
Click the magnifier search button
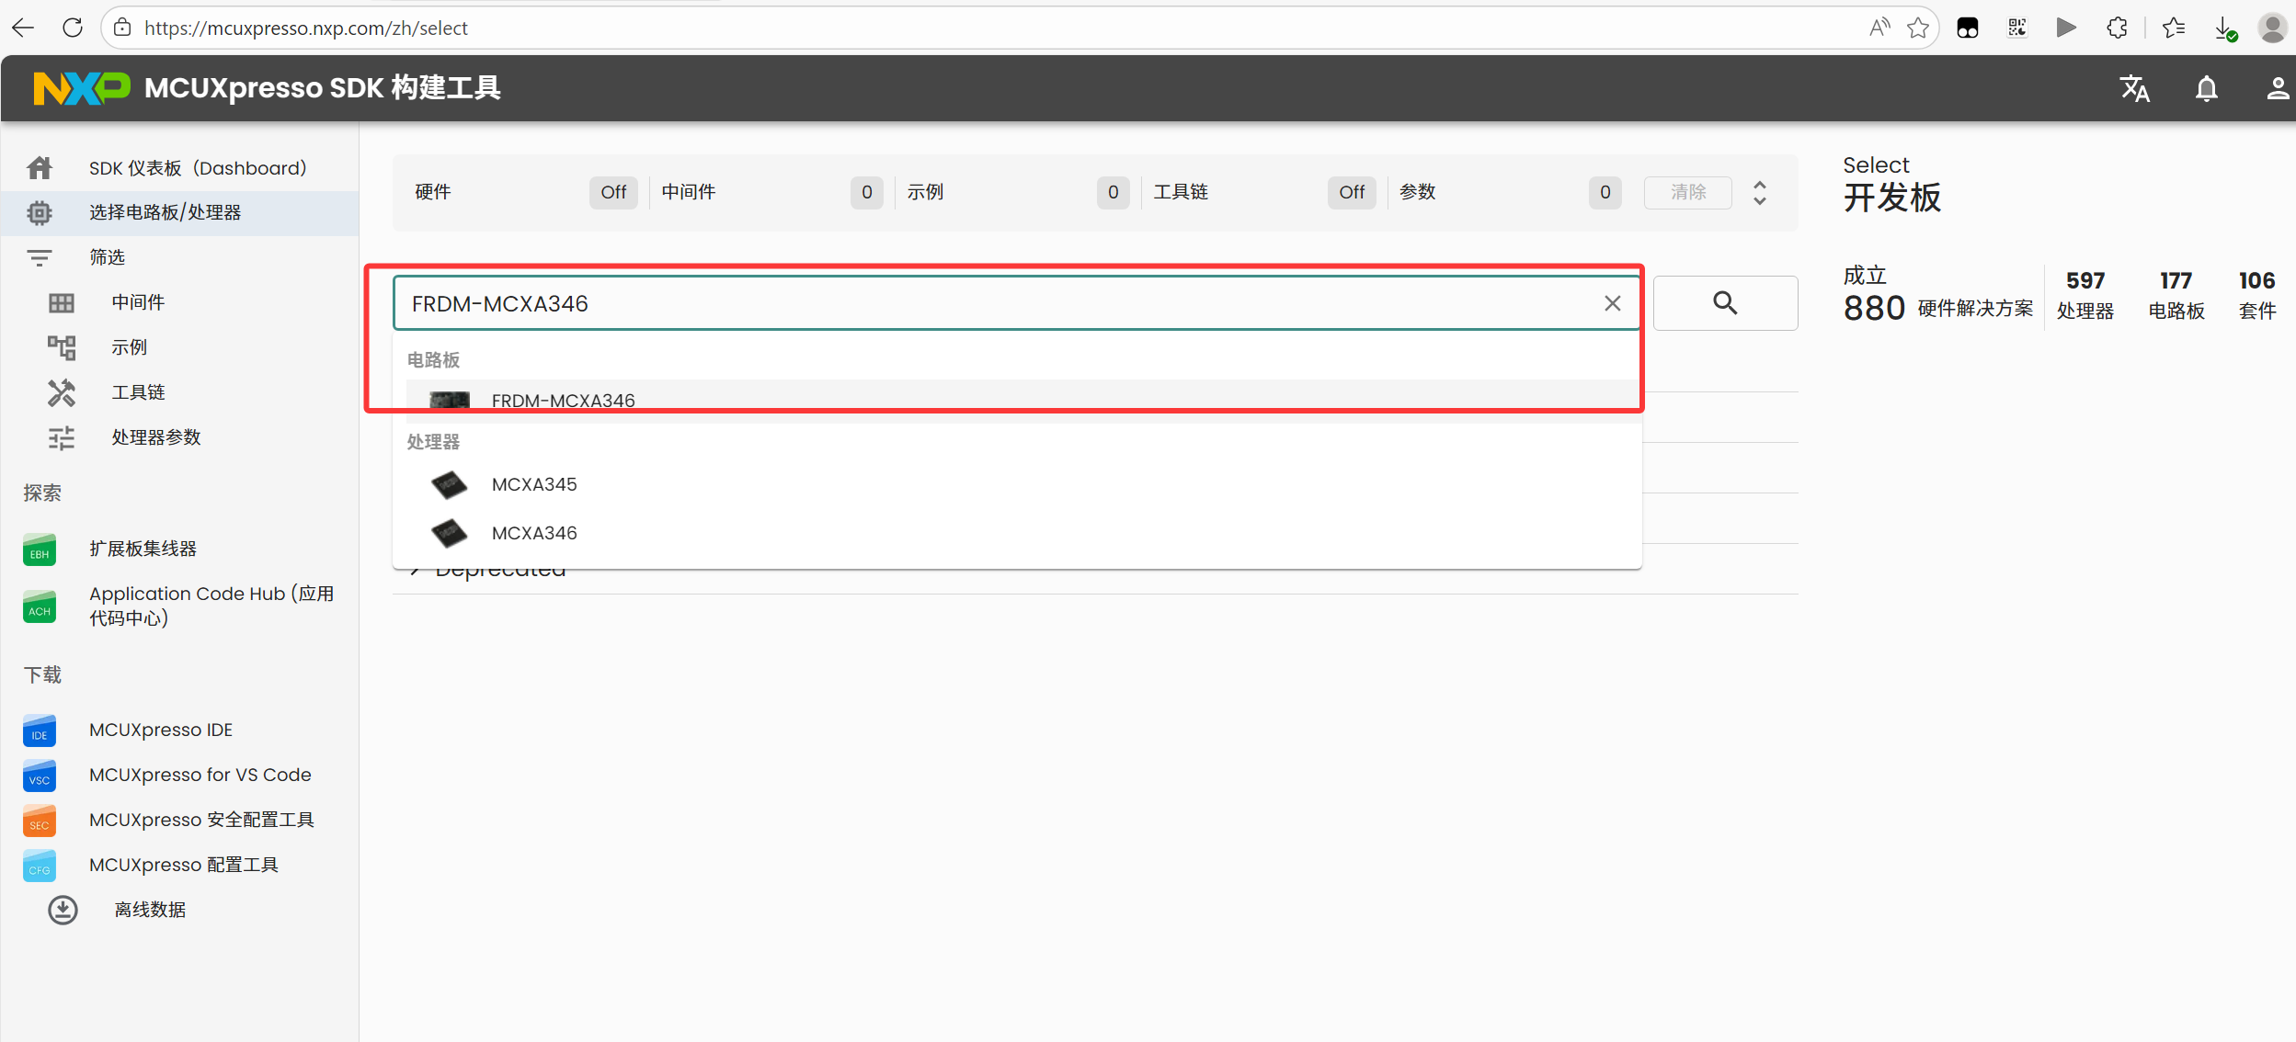[1725, 303]
